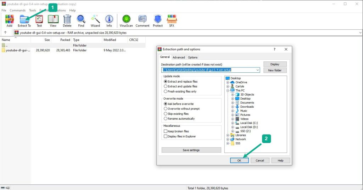Screen dimensions: 363x190
Task: Open the Tools menu
Action: click(32, 10)
